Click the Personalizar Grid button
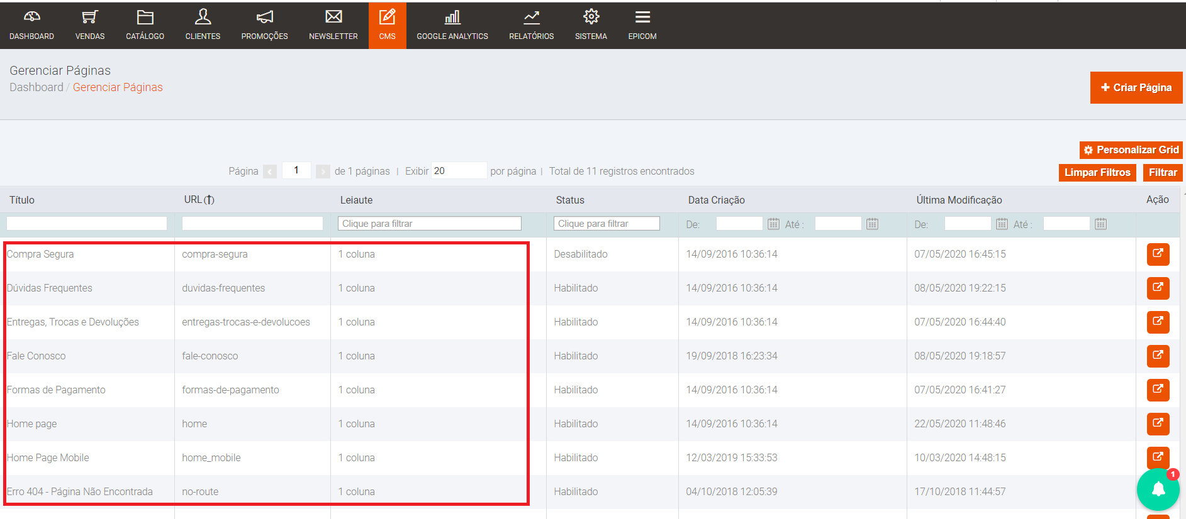 coord(1131,150)
